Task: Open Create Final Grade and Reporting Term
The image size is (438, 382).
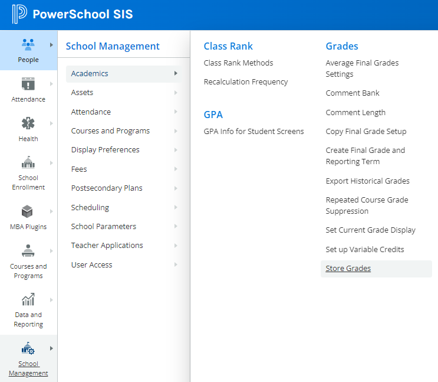Action: pos(365,156)
